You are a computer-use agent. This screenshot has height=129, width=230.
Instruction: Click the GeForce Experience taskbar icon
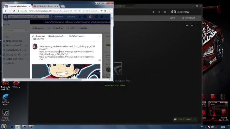click(x=25, y=127)
